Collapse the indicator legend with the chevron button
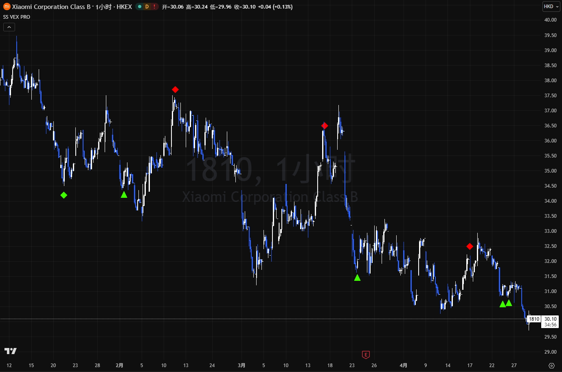This screenshot has height=372, width=562. (x=9, y=27)
